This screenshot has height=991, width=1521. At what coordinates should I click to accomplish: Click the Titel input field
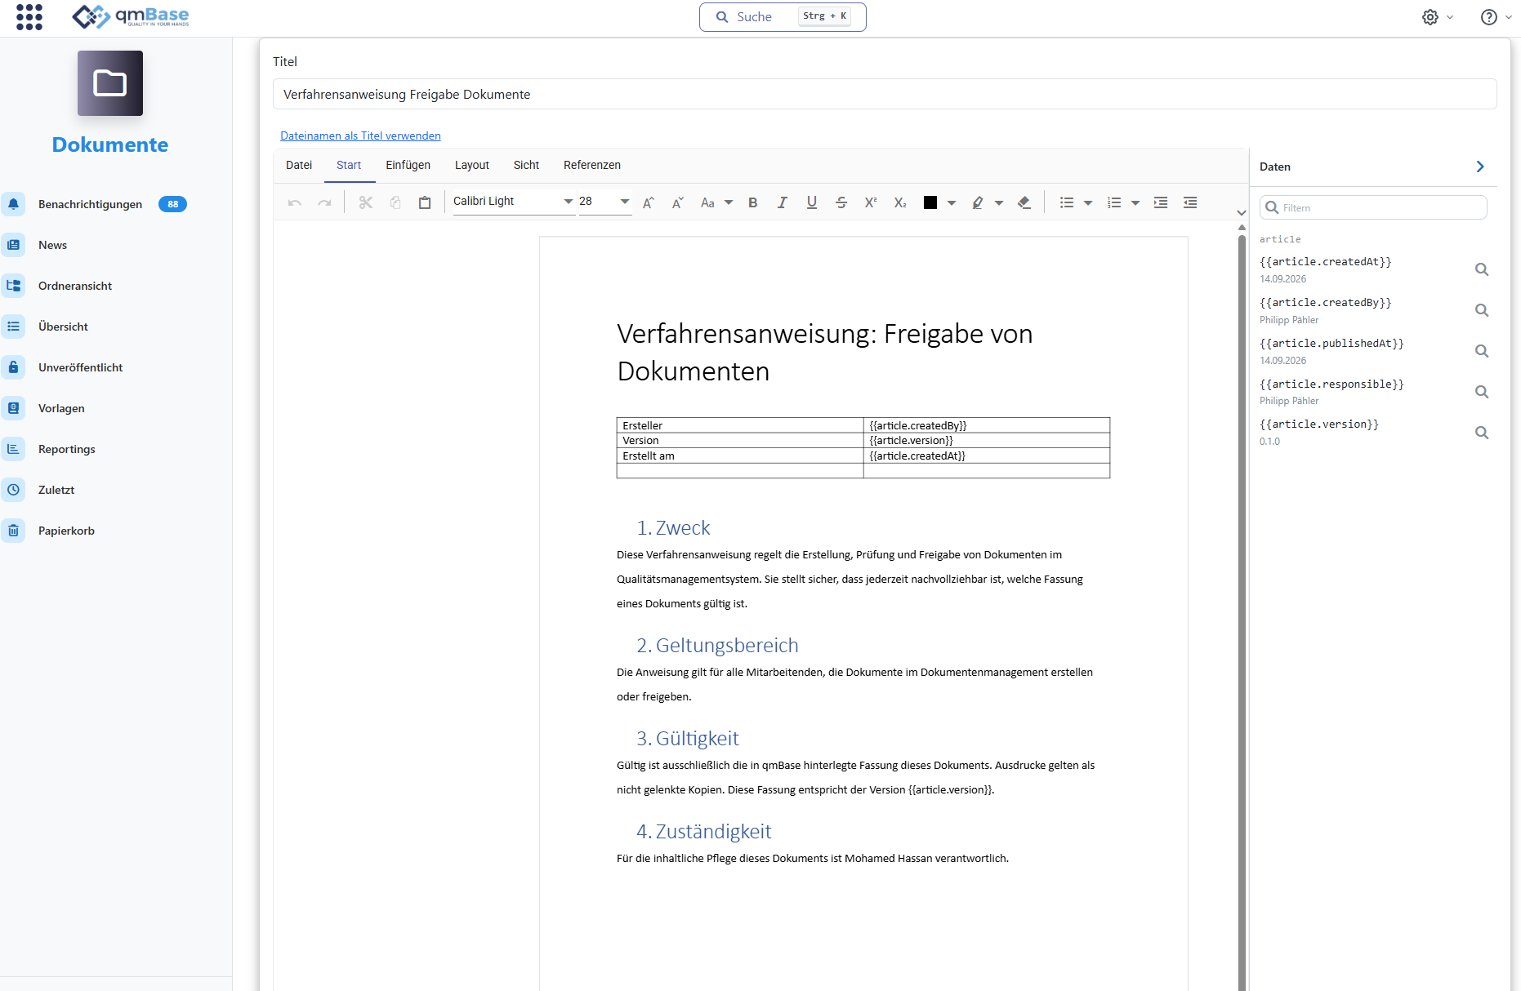tap(885, 94)
